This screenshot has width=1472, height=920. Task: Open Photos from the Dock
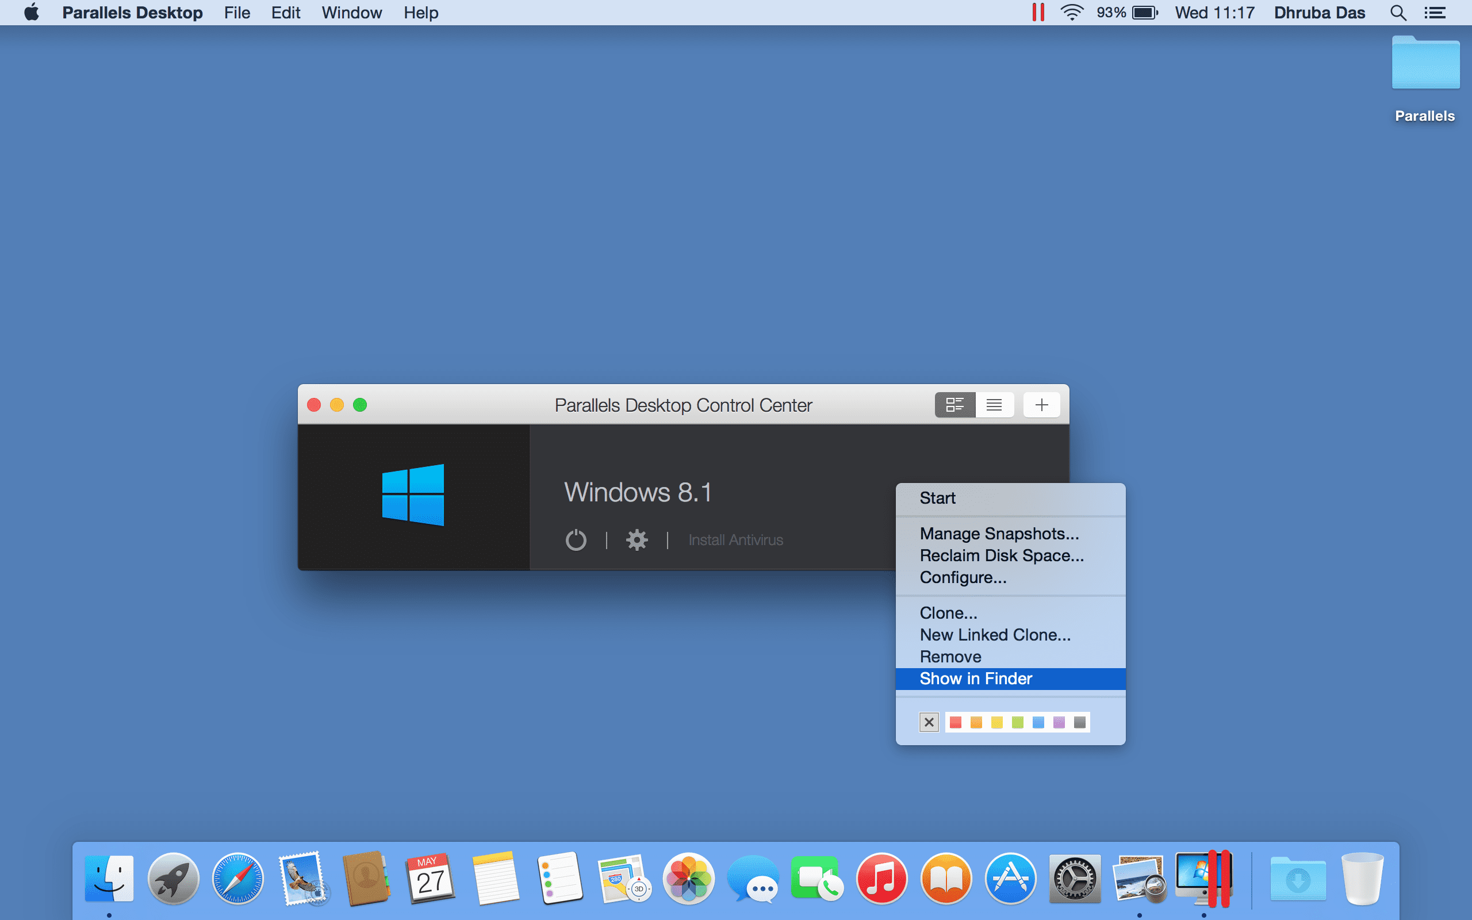(x=688, y=878)
